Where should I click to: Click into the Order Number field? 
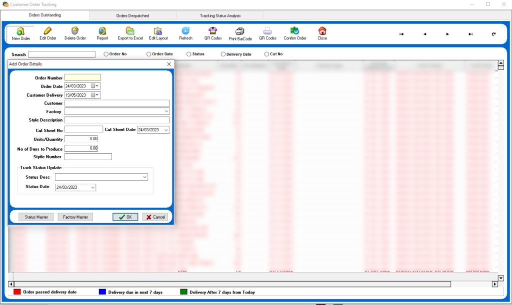pos(82,77)
